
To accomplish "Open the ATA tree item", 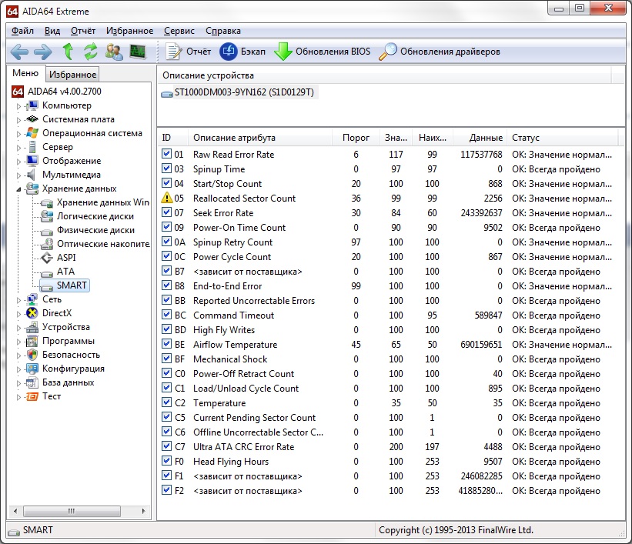I will pyautogui.click(x=58, y=272).
